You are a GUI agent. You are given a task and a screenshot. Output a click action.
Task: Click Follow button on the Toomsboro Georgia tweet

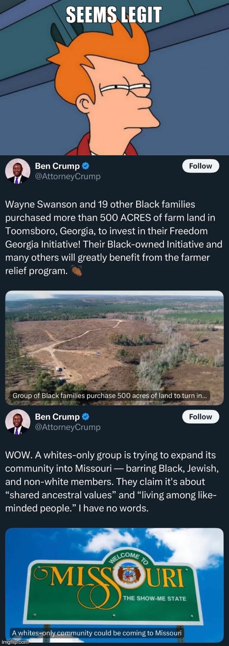click(x=201, y=166)
